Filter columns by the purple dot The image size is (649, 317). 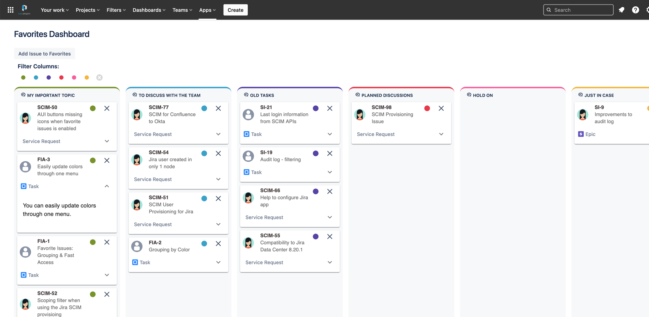tap(49, 77)
